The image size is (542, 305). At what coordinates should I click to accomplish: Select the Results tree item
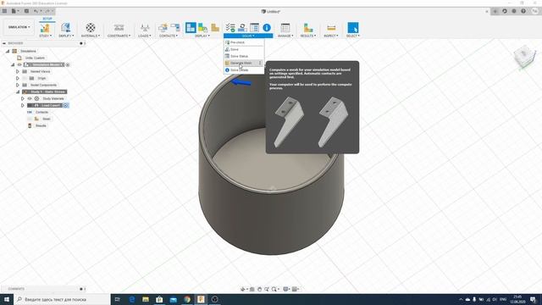pyautogui.click(x=41, y=125)
